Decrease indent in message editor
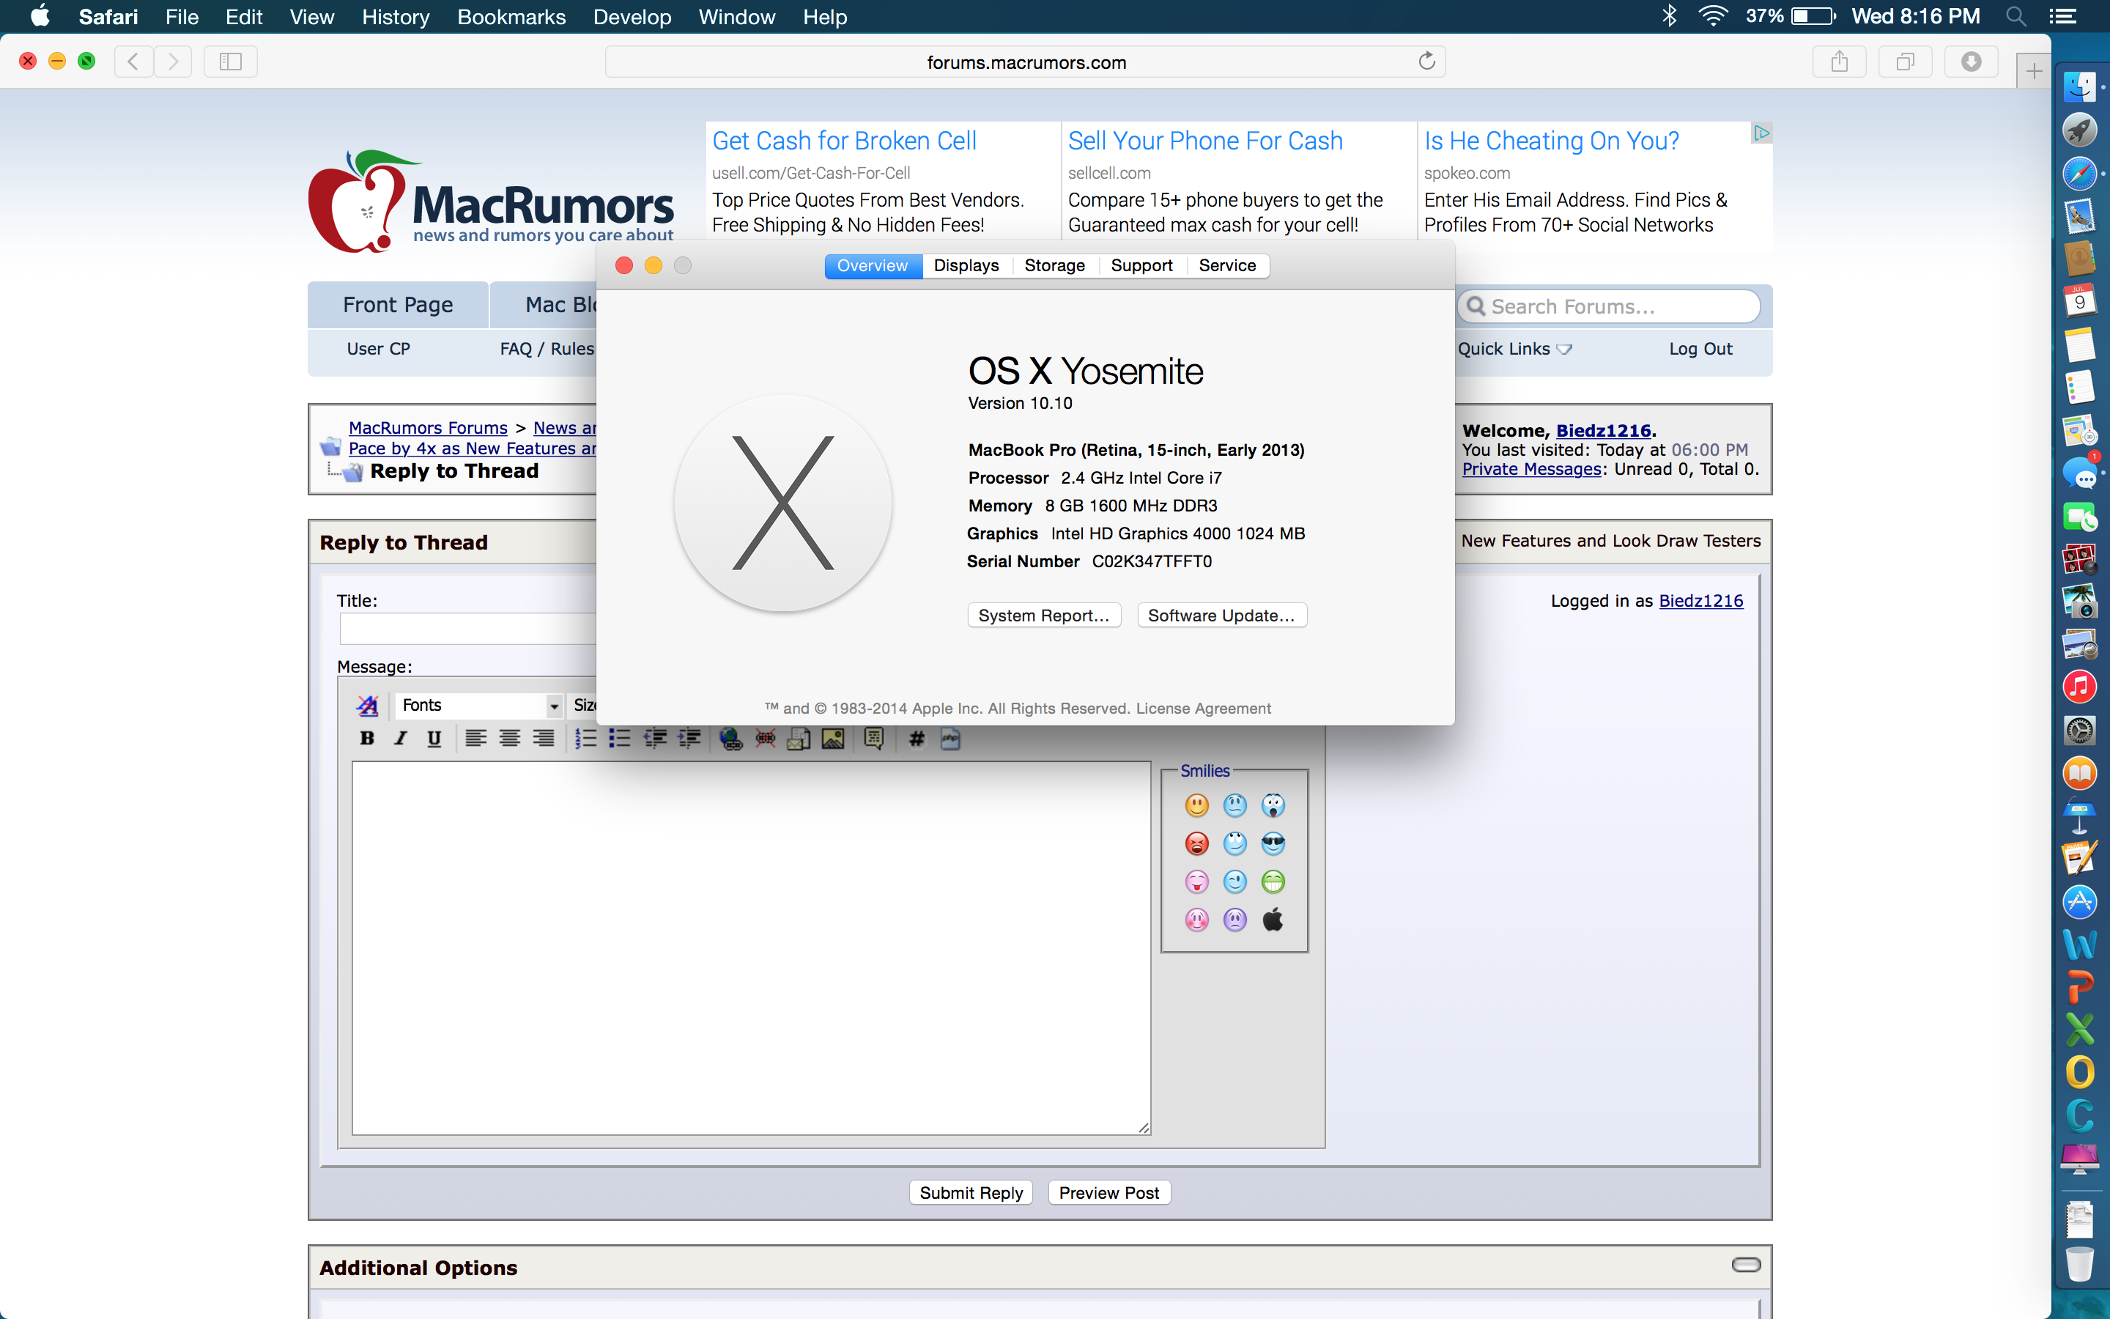The image size is (2110, 1319). [x=656, y=739]
